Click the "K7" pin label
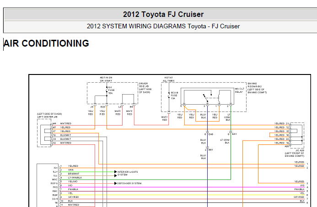Screen dimensions: 317x207 (x=54, y=131)
